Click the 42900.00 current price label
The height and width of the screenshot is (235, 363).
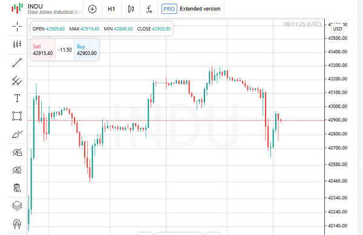coord(338,120)
